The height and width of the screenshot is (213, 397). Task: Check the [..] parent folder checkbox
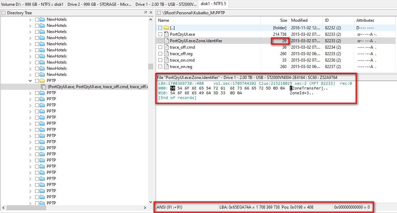coord(160,28)
